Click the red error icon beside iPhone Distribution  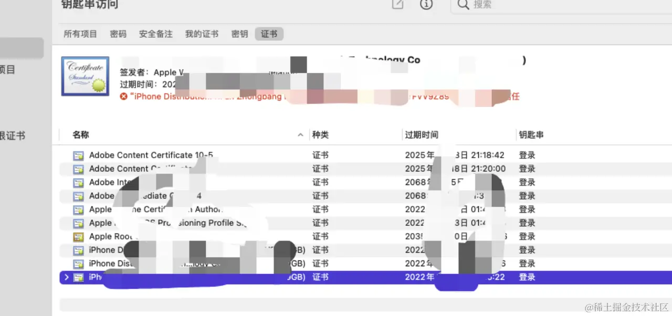[x=123, y=96]
